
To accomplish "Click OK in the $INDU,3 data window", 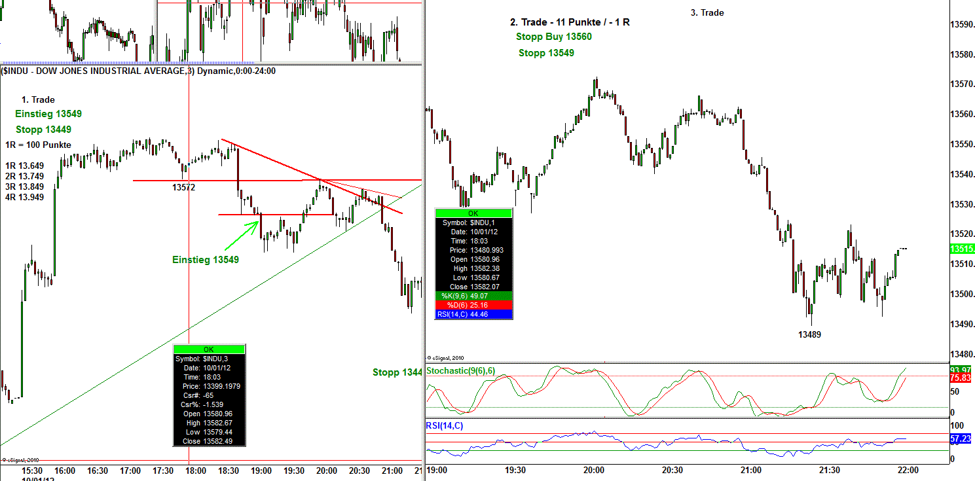I will (x=209, y=349).
